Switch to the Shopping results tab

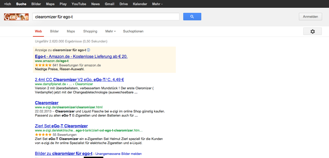tap(90, 31)
